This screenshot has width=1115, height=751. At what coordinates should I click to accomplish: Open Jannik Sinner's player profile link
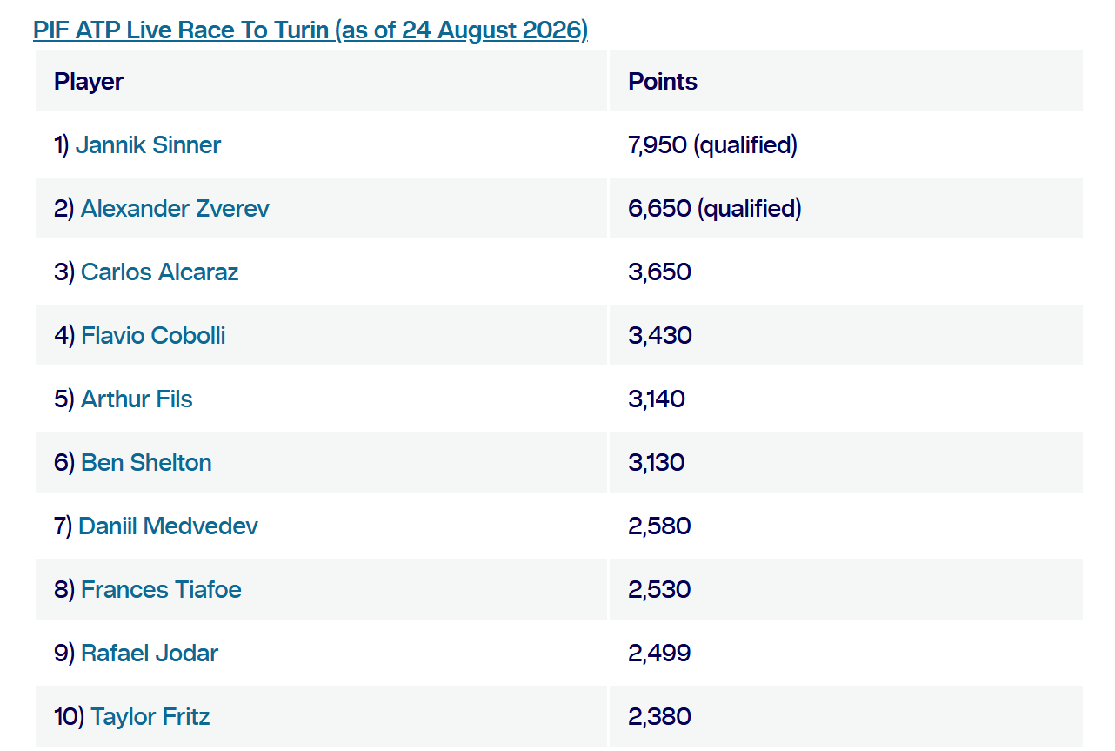[148, 144]
